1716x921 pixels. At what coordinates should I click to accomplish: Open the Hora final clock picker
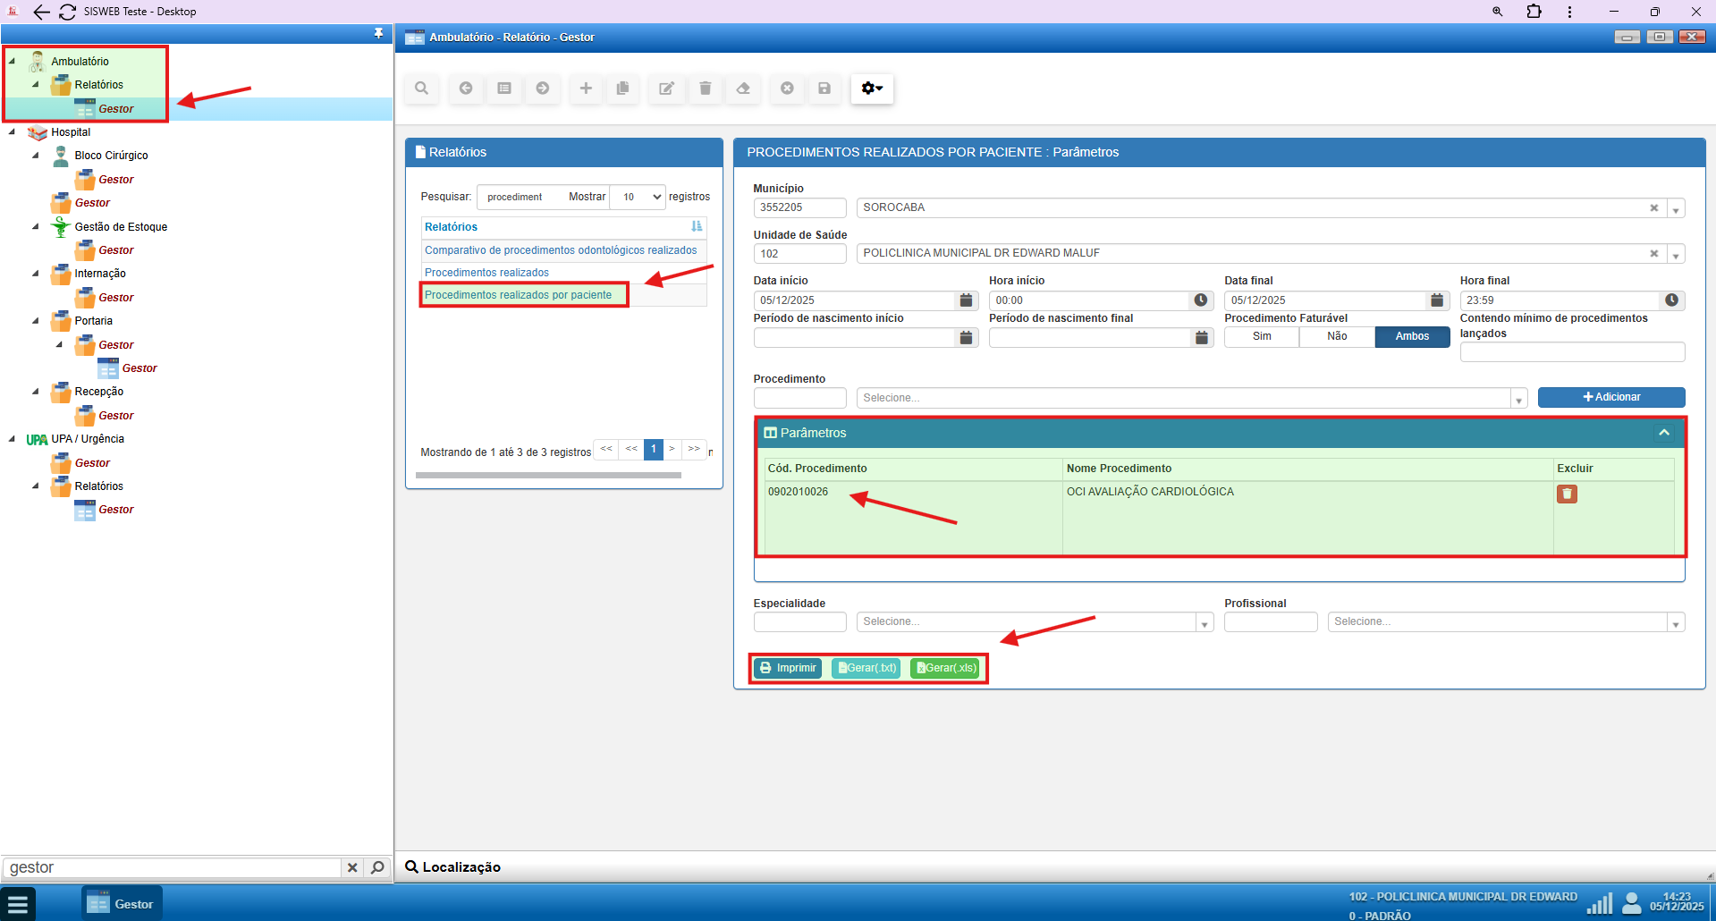point(1671,300)
